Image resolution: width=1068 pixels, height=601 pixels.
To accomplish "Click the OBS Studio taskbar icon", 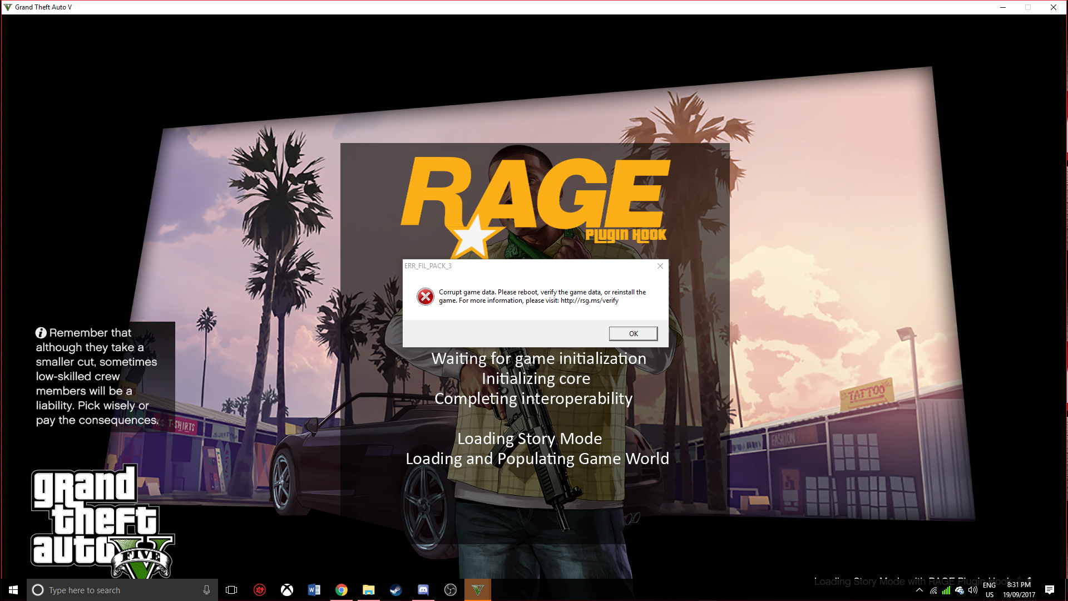I will coord(450,590).
